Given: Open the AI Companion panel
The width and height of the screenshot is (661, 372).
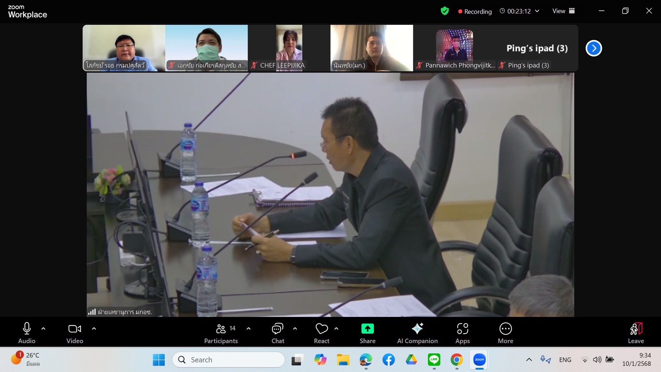Looking at the screenshot, I should coord(417,333).
